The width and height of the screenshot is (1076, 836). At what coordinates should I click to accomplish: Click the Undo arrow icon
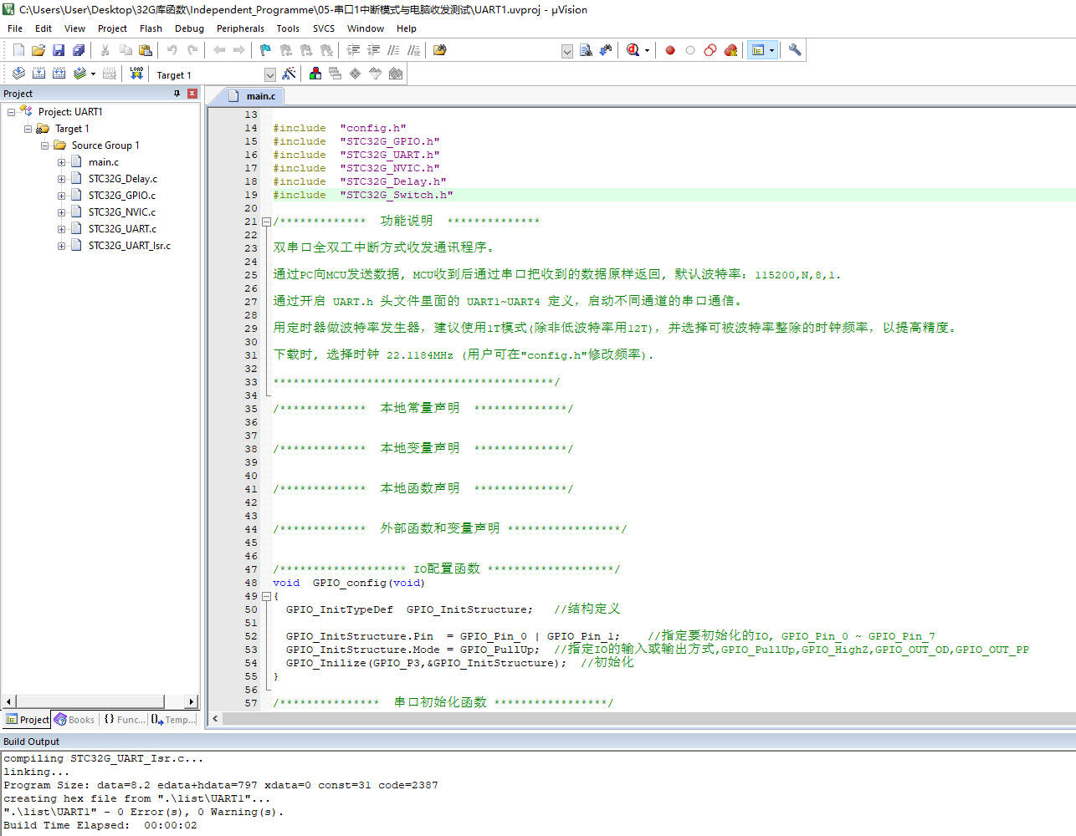[x=172, y=50]
